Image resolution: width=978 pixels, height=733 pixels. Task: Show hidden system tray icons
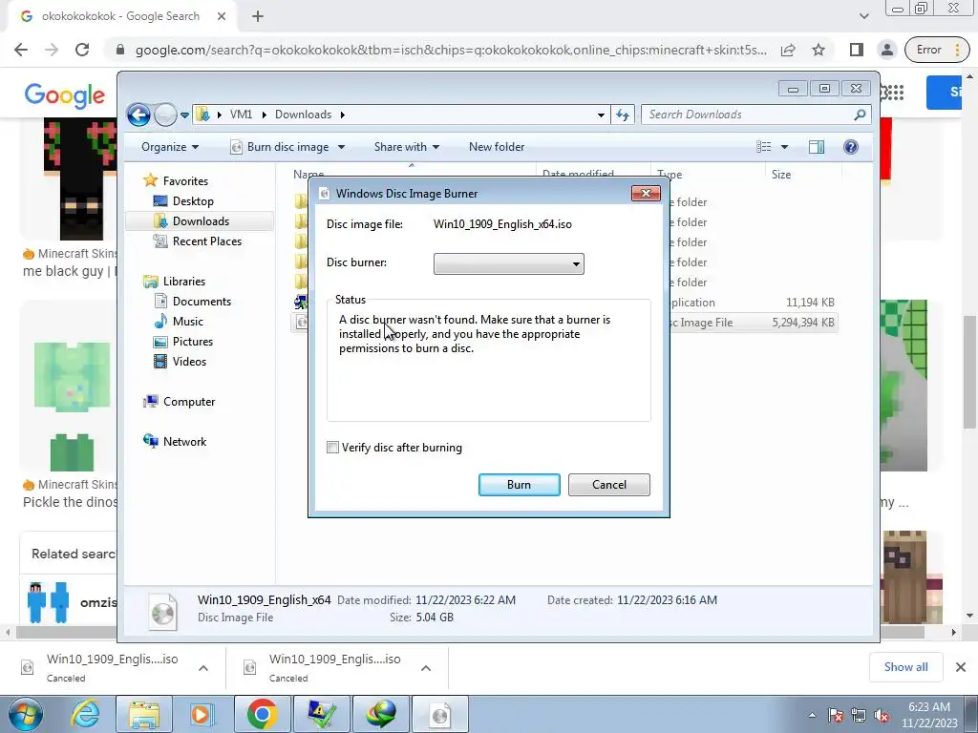[x=812, y=716]
